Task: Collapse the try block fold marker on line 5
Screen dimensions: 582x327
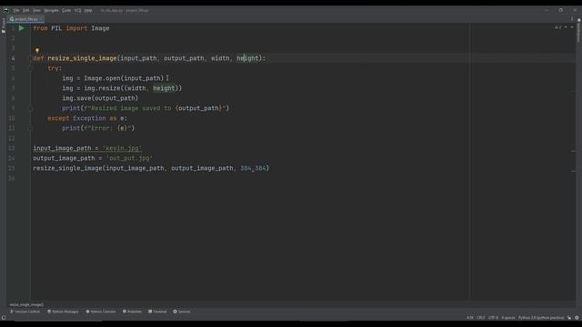Action: 31,68
